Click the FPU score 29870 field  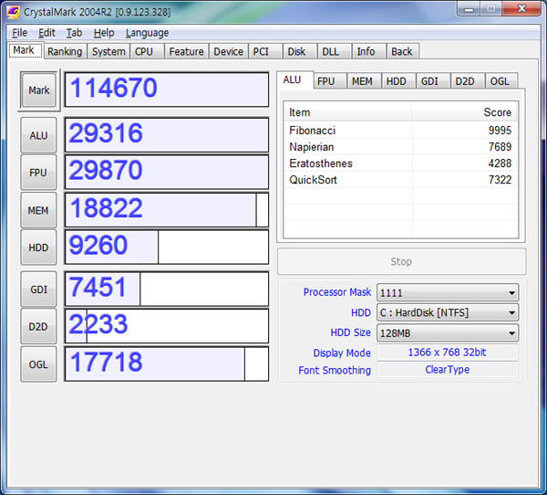[167, 172]
